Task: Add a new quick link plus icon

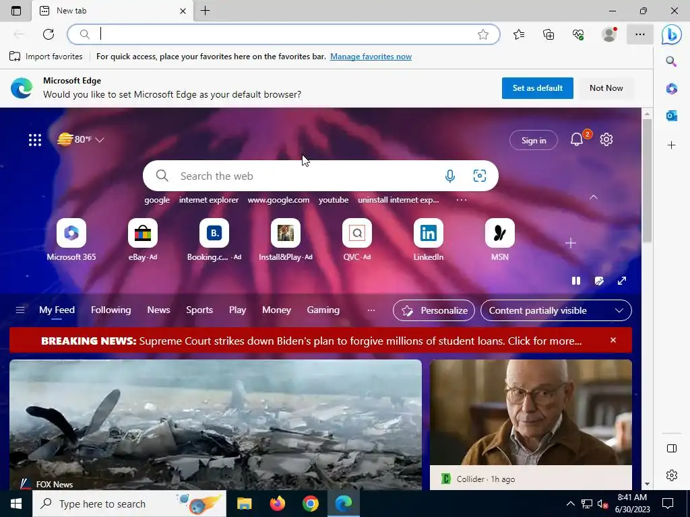Action: pos(570,243)
